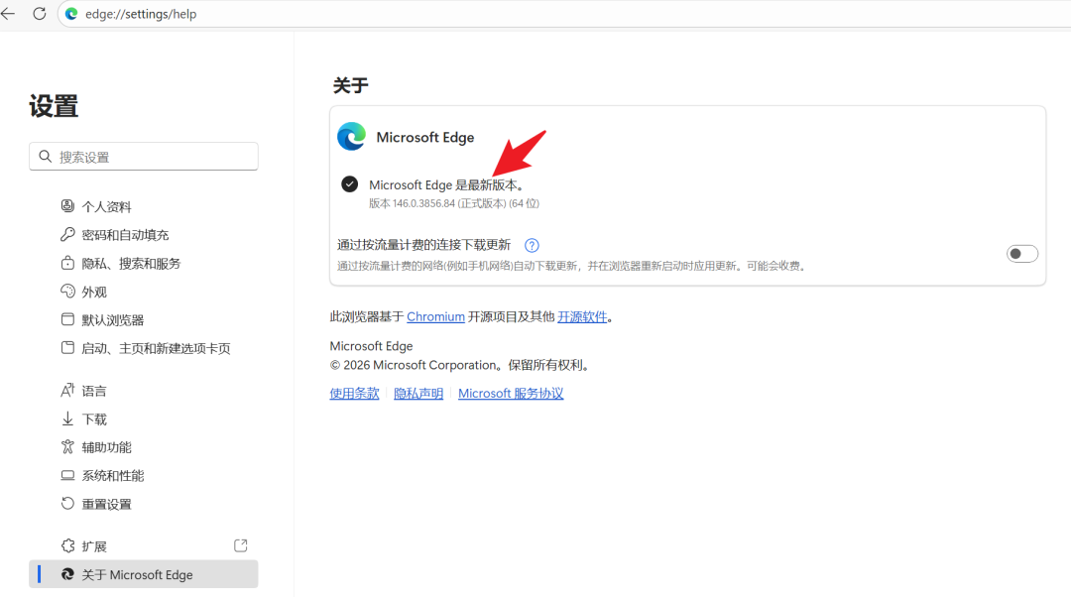Image resolution: width=1071 pixels, height=597 pixels.
Task: Click the 设置 sidebar heading
Action: (54, 106)
